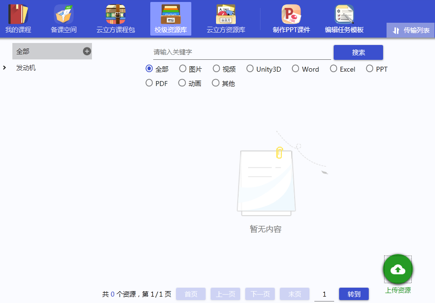Expand the 发动机 tree node arrow
This screenshot has height=303, width=435.
click(x=4, y=68)
